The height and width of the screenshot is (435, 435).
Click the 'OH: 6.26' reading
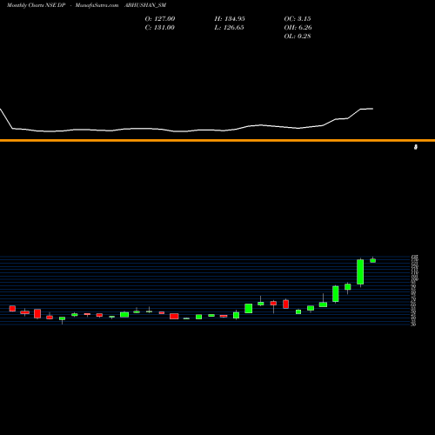(298, 27)
